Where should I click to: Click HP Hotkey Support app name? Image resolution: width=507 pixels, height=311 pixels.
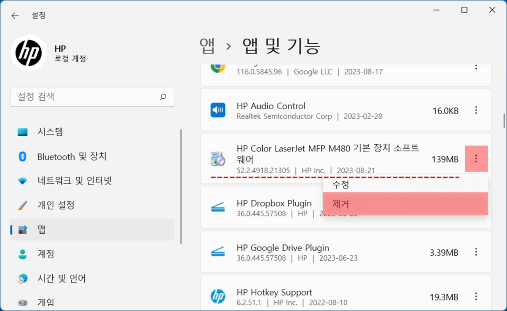(x=274, y=292)
